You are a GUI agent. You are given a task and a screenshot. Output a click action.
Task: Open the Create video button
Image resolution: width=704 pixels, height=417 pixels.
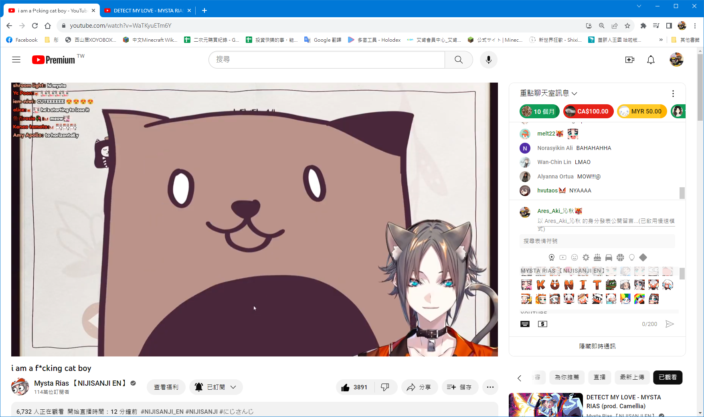[630, 60]
